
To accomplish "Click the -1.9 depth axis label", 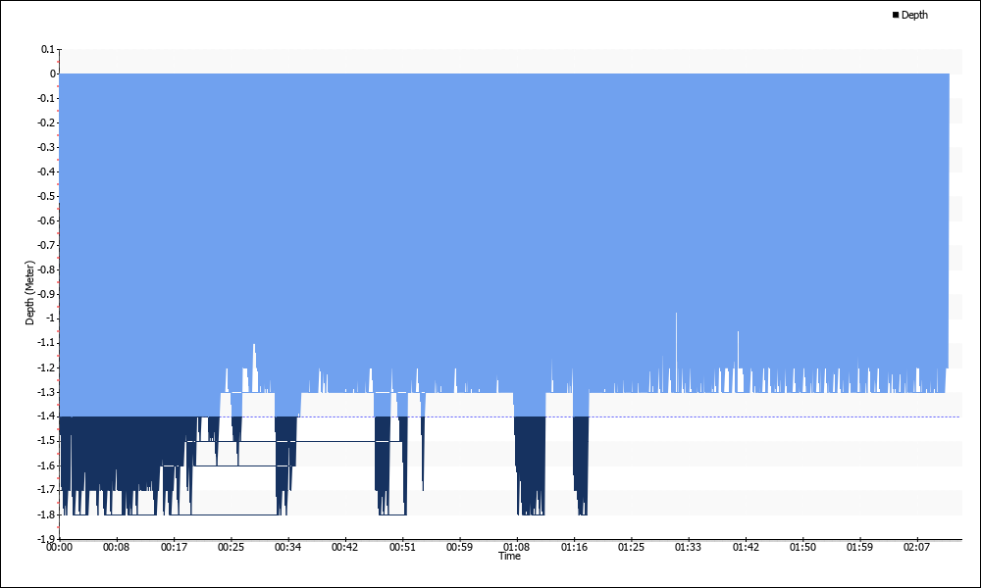I will click(46, 539).
